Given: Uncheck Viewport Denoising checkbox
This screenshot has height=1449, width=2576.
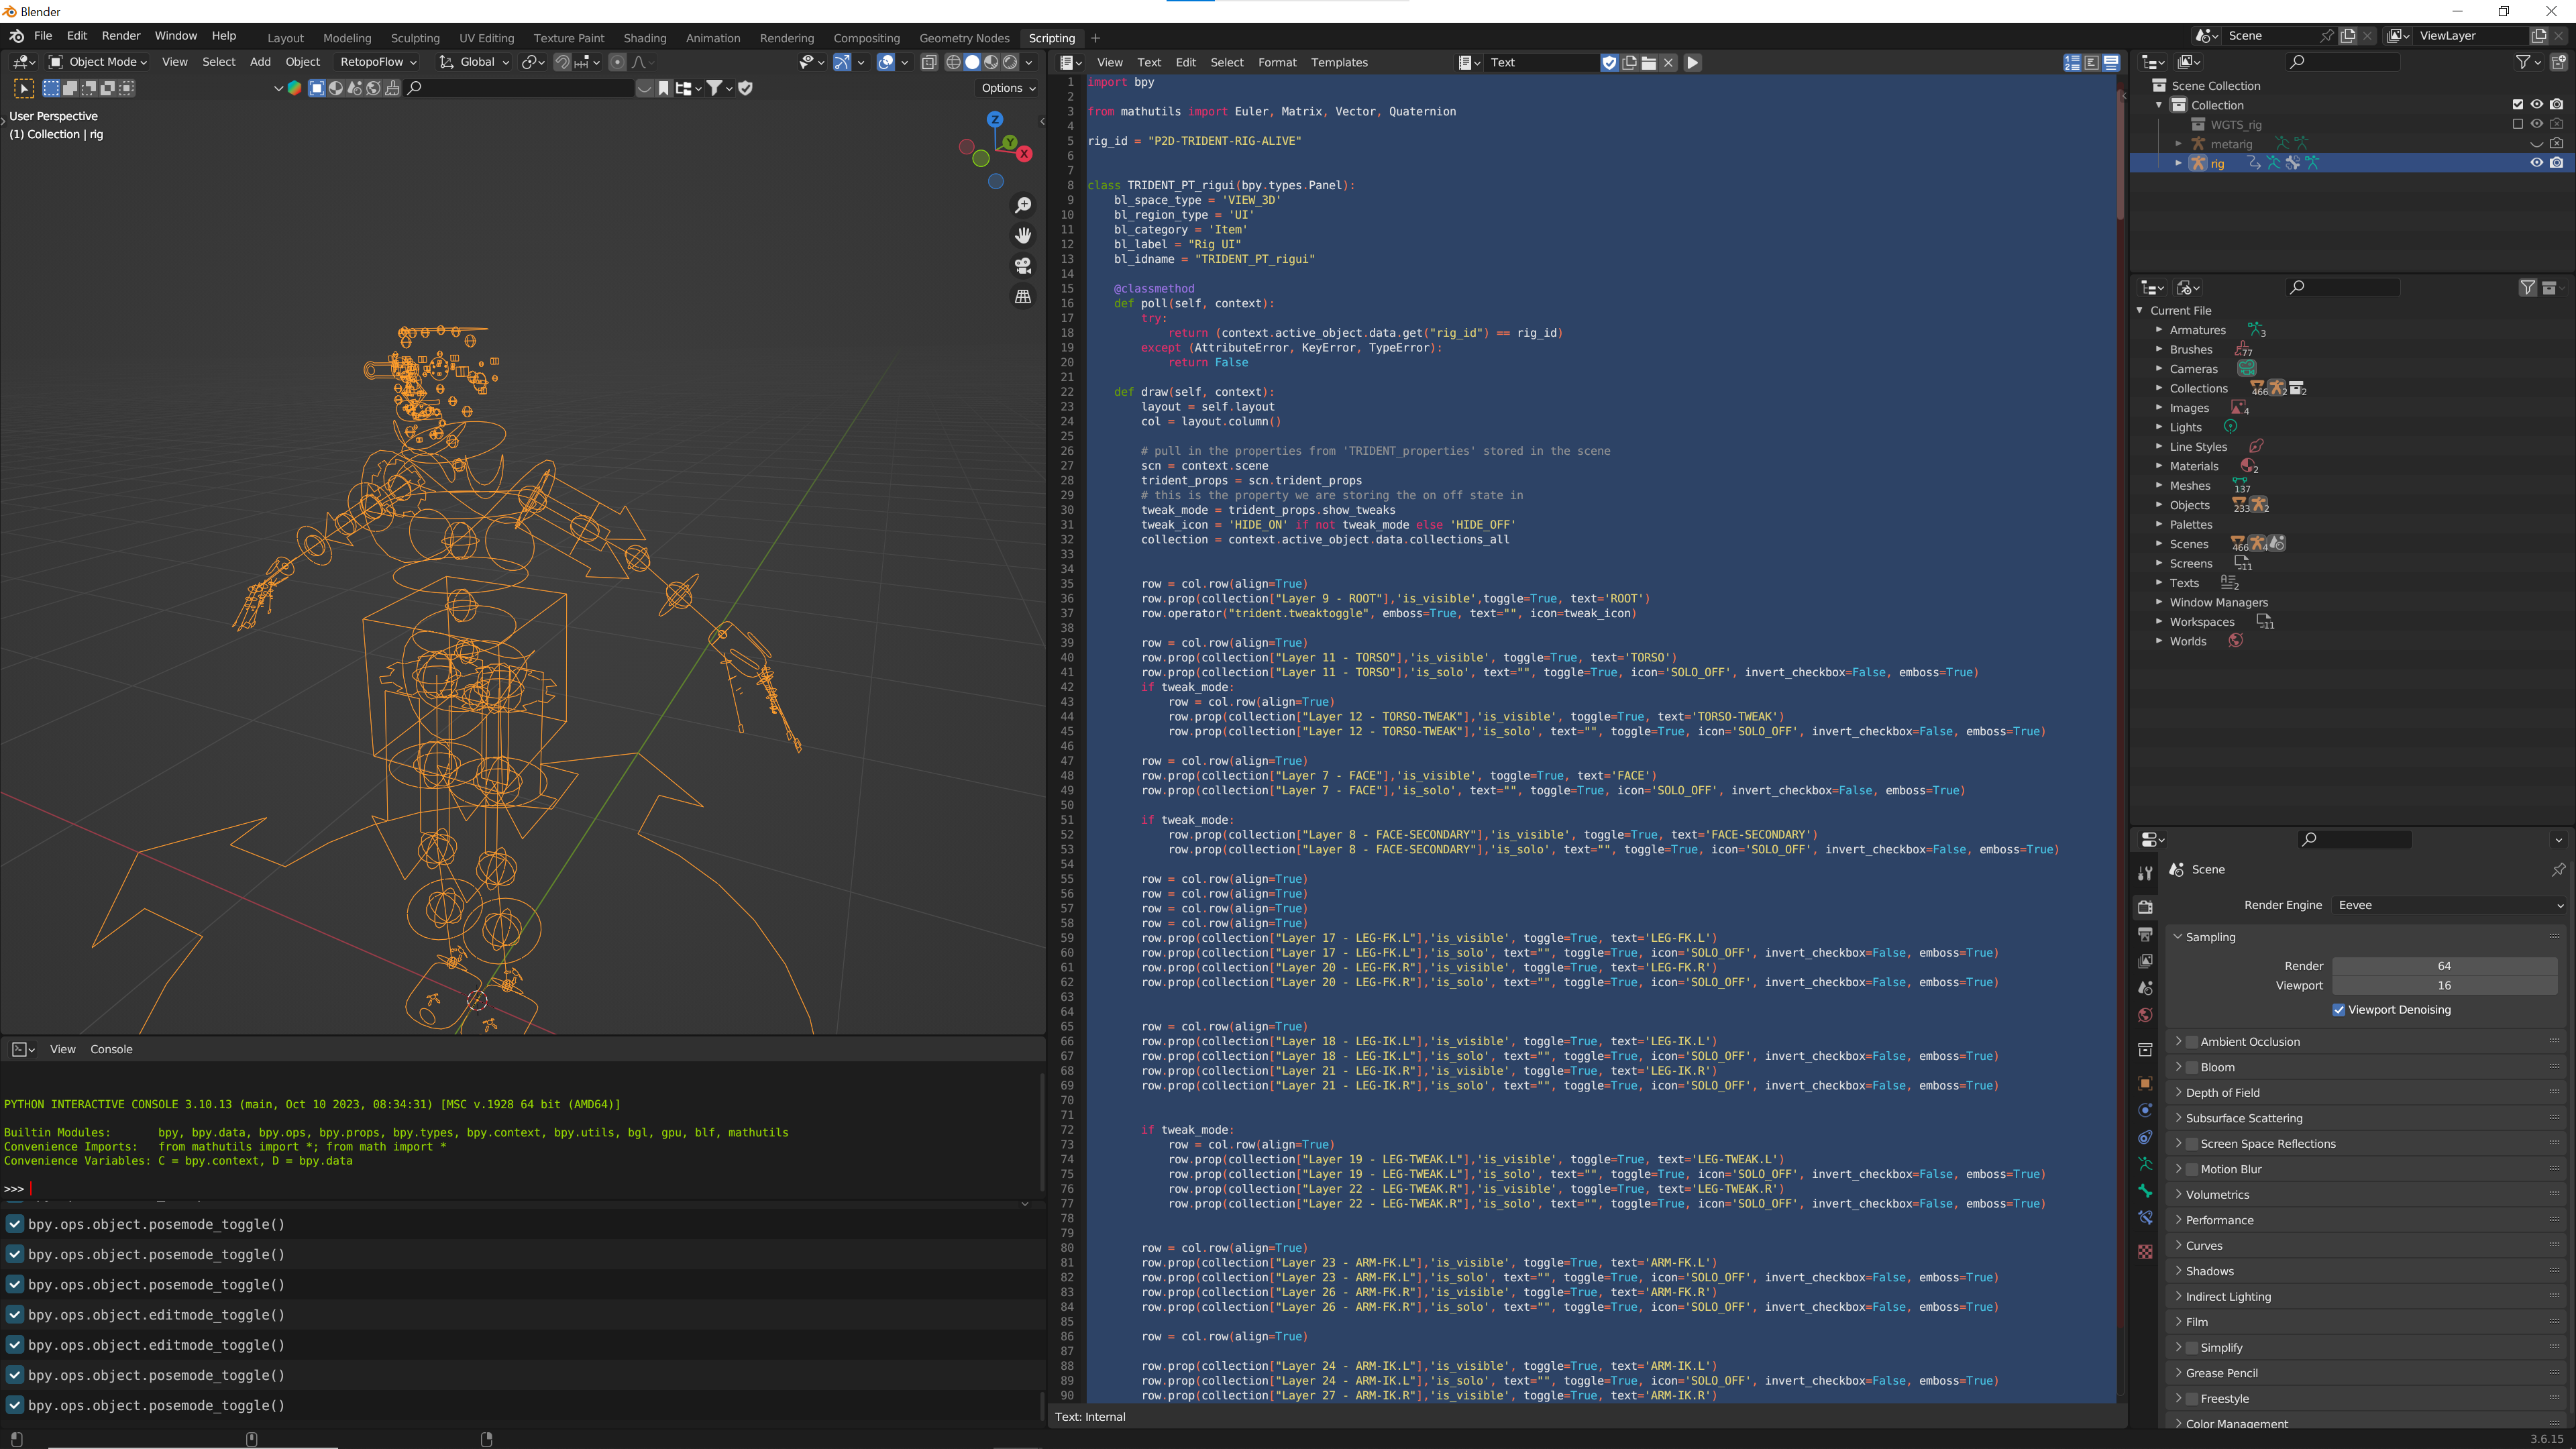Looking at the screenshot, I should (2339, 1010).
